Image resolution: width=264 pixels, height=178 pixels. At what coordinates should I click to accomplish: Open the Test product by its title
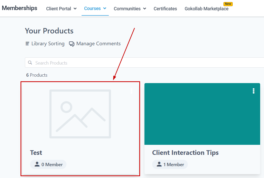point(36,153)
